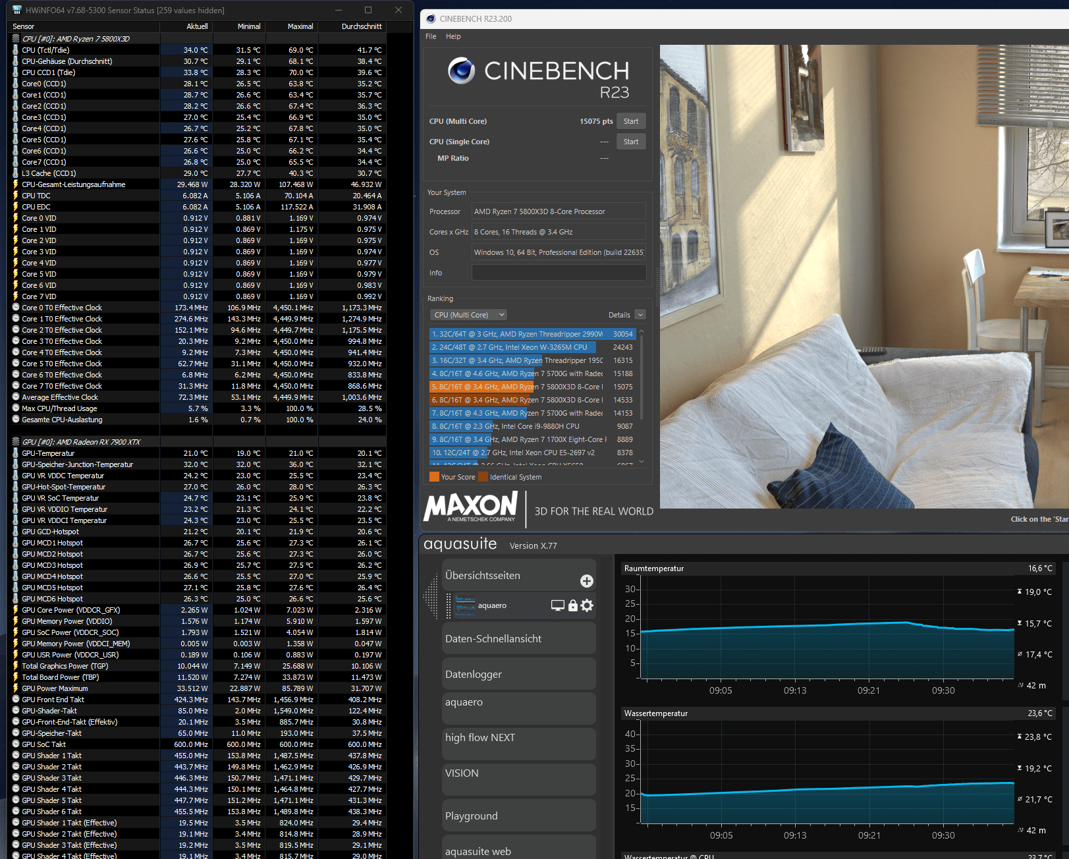Open Daten-Schnellansicht in aquasuite sidebar
Image resolution: width=1069 pixels, height=859 pixels.
(519, 639)
